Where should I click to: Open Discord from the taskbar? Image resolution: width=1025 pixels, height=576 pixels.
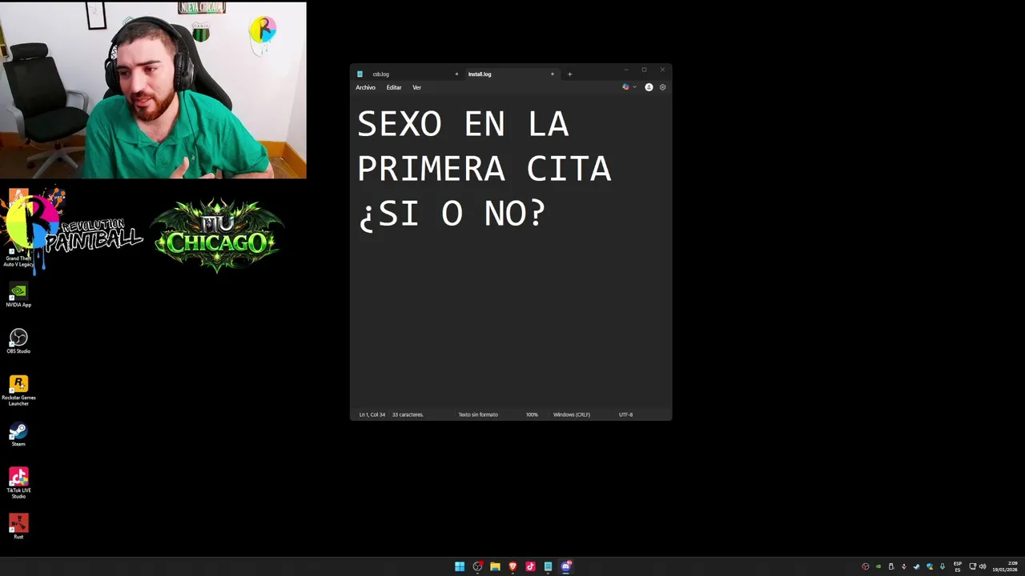pyautogui.click(x=565, y=566)
